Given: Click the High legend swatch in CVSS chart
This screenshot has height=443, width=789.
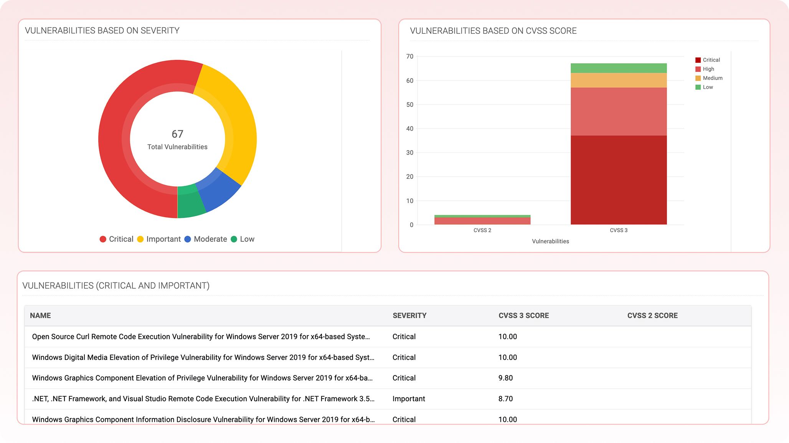Looking at the screenshot, I should click(697, 69).
